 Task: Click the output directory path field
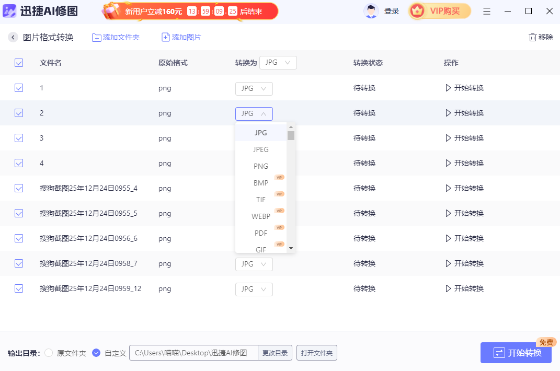coord(193,353)
